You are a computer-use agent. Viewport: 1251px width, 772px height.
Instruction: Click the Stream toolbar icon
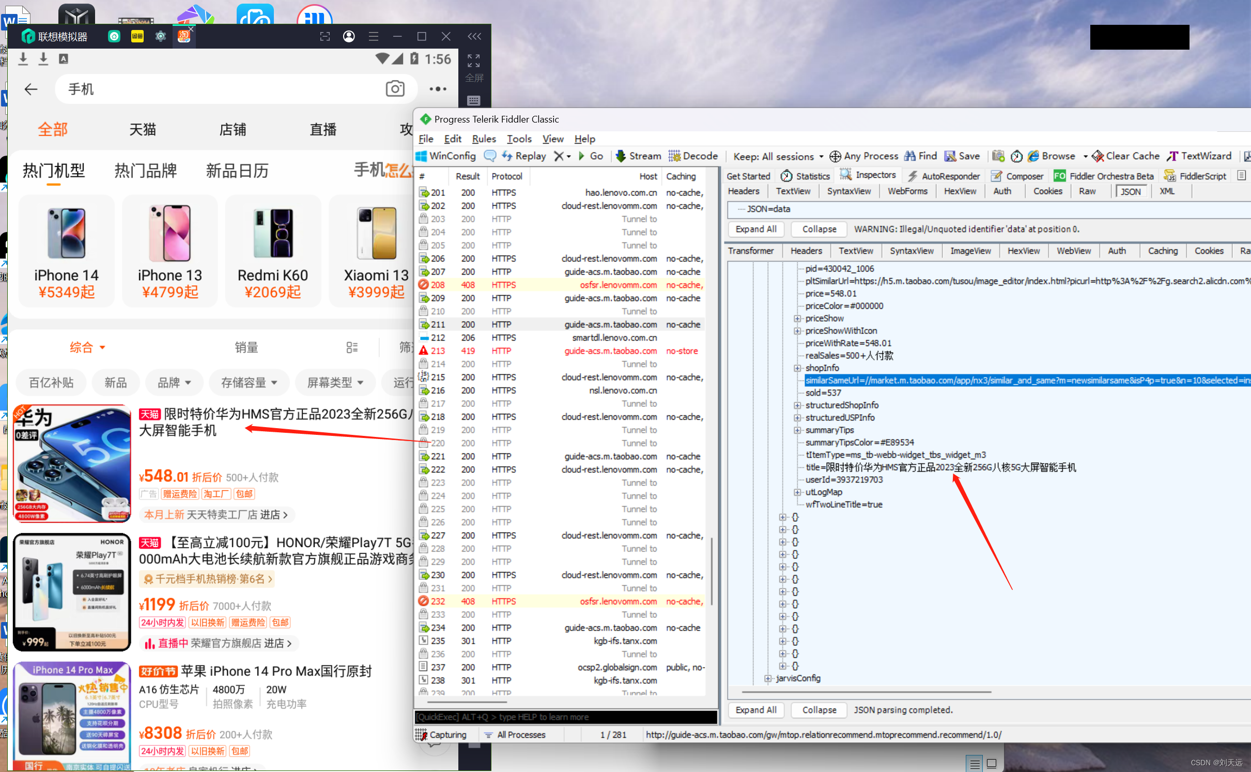click(x=621, y=156)
